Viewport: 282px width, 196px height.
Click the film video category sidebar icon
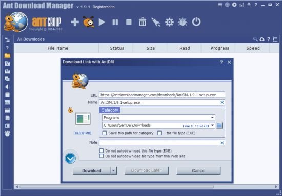[7, 95]
